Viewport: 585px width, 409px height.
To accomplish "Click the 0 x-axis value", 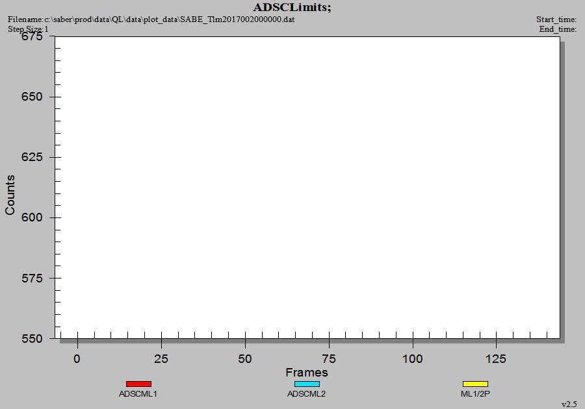I will tap(77, 359).
